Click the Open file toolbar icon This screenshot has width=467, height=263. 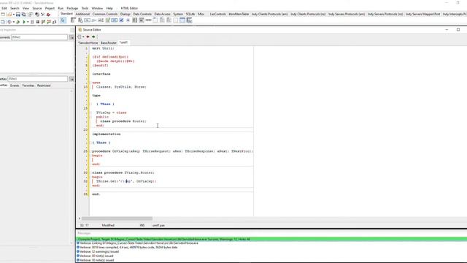click(9, 15)
